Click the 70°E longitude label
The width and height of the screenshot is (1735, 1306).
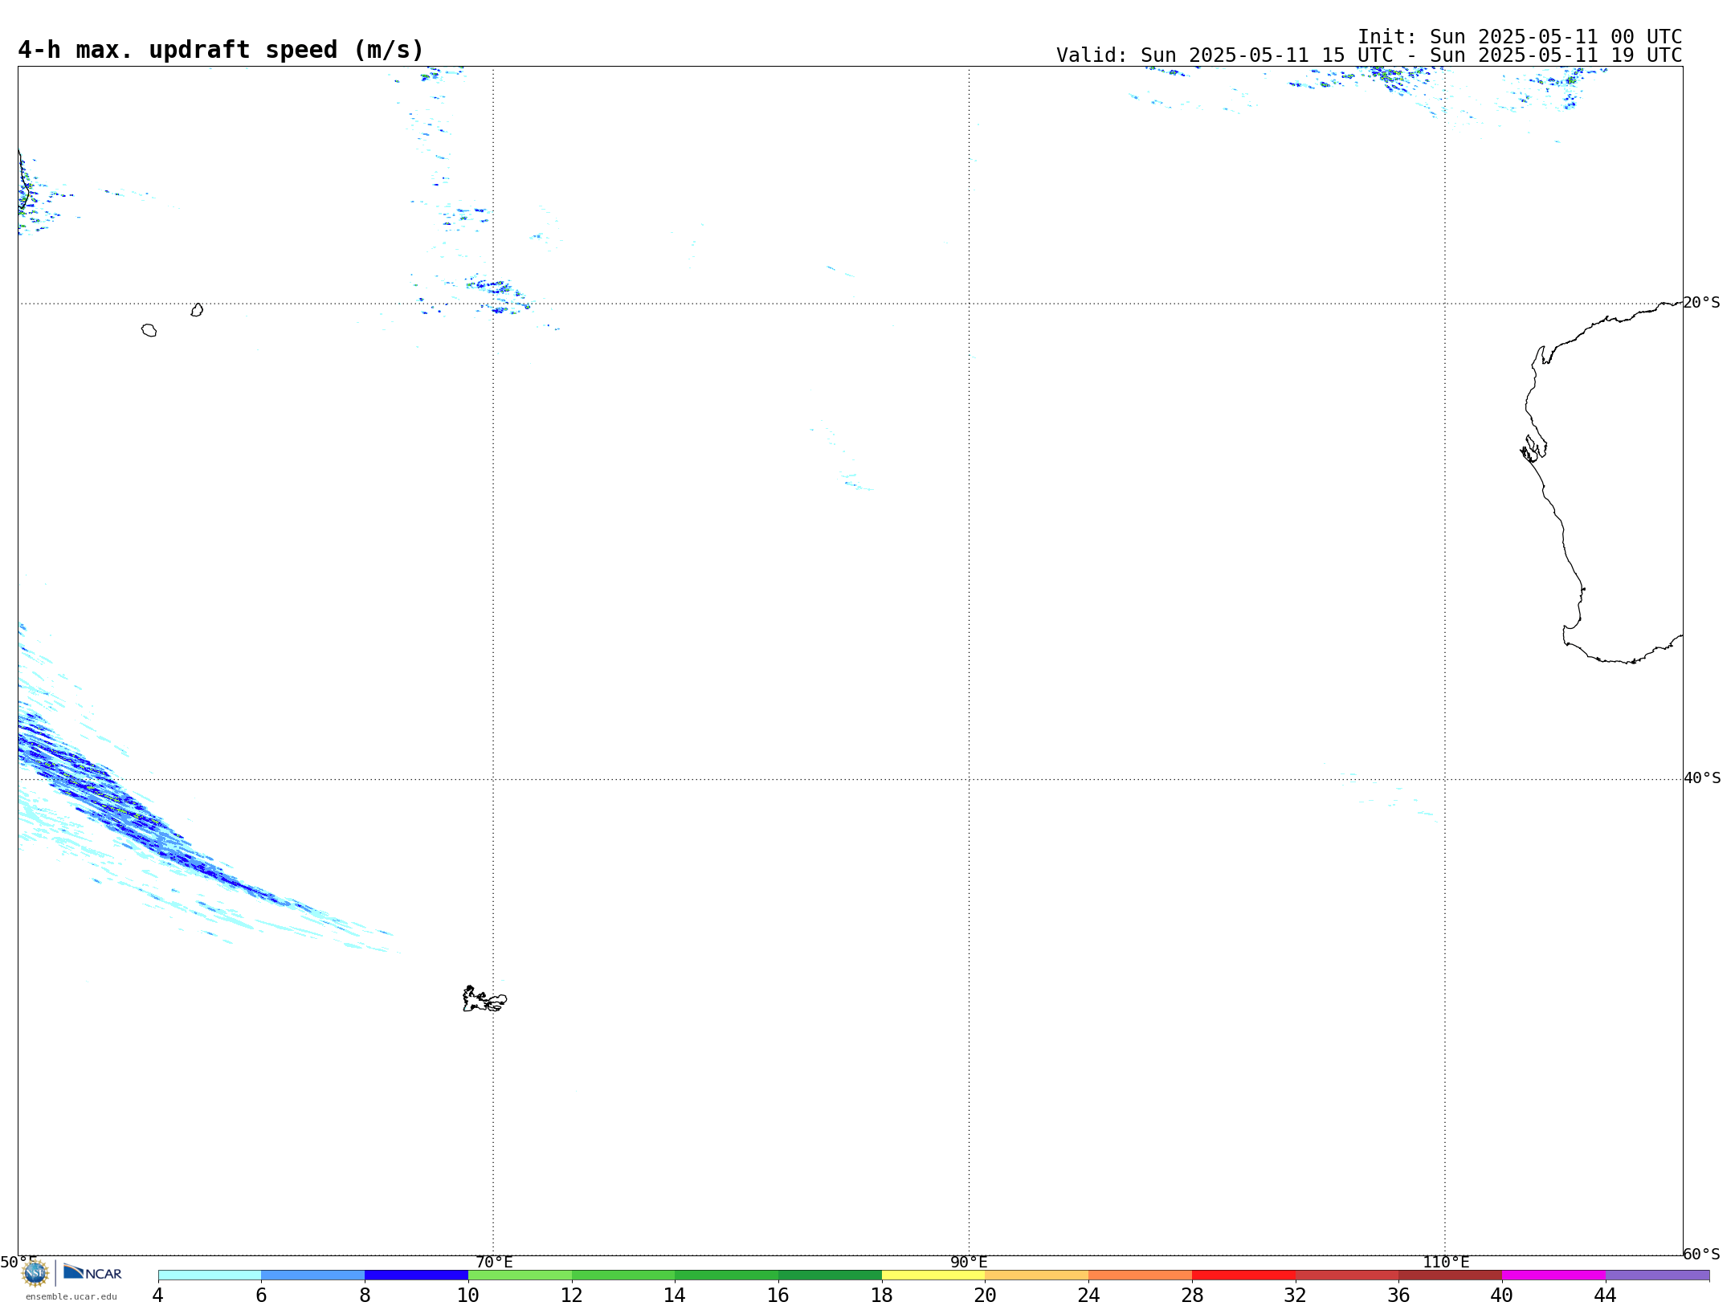click(494, 1263)
